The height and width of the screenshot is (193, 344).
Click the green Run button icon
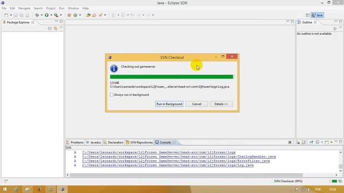(x=47, y=15)
